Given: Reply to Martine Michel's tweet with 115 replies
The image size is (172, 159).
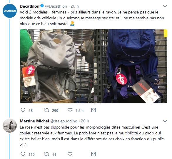Looking at the screenshot, I should tap(23, 154).
